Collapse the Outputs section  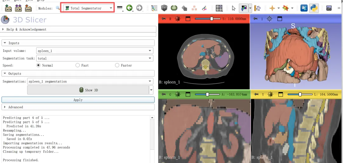click(x=78, y=74)
